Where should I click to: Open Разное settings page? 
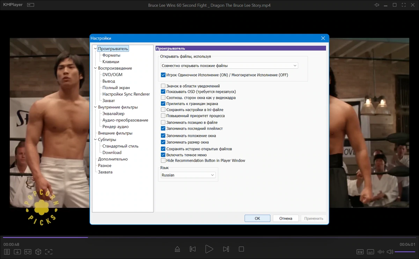point(105,165)
